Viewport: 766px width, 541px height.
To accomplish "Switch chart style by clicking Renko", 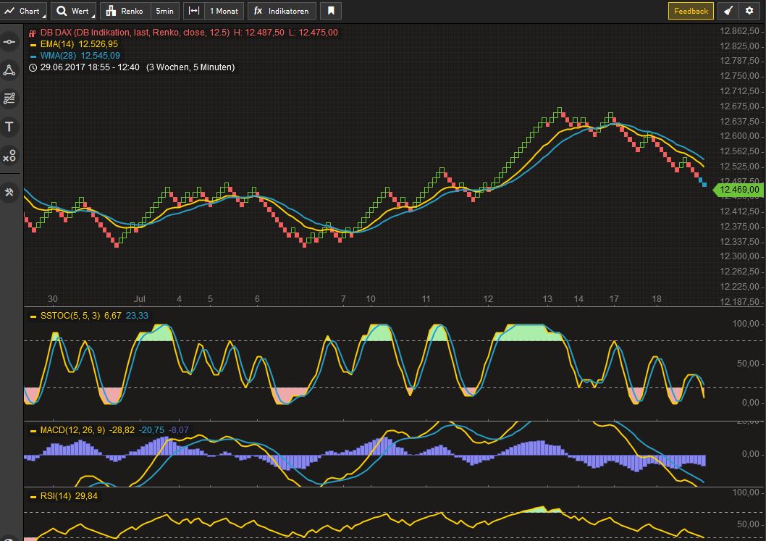I will click(x=130, y=11).
